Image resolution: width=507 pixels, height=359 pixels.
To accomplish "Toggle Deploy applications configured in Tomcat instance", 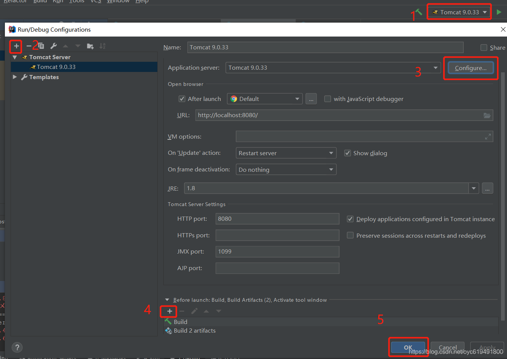I will click(350, 219).
